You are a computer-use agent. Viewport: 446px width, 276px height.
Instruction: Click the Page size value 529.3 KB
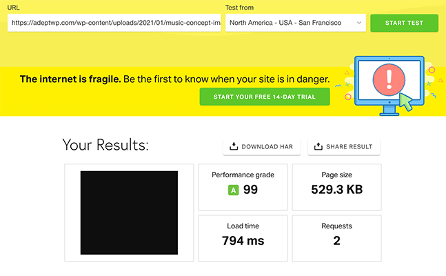point(336,189)
